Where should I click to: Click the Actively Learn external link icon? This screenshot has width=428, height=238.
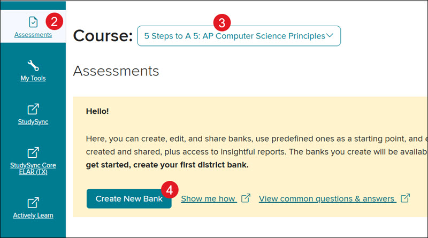pos(33,203)
